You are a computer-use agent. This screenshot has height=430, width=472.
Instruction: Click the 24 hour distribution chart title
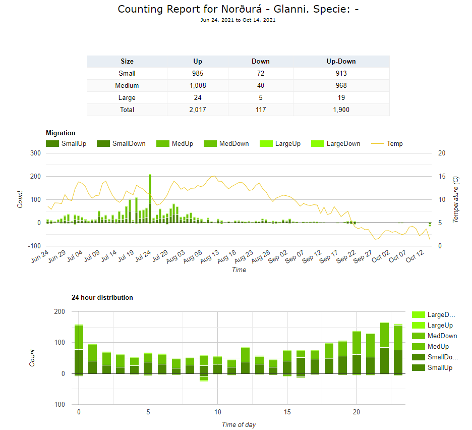102,297
